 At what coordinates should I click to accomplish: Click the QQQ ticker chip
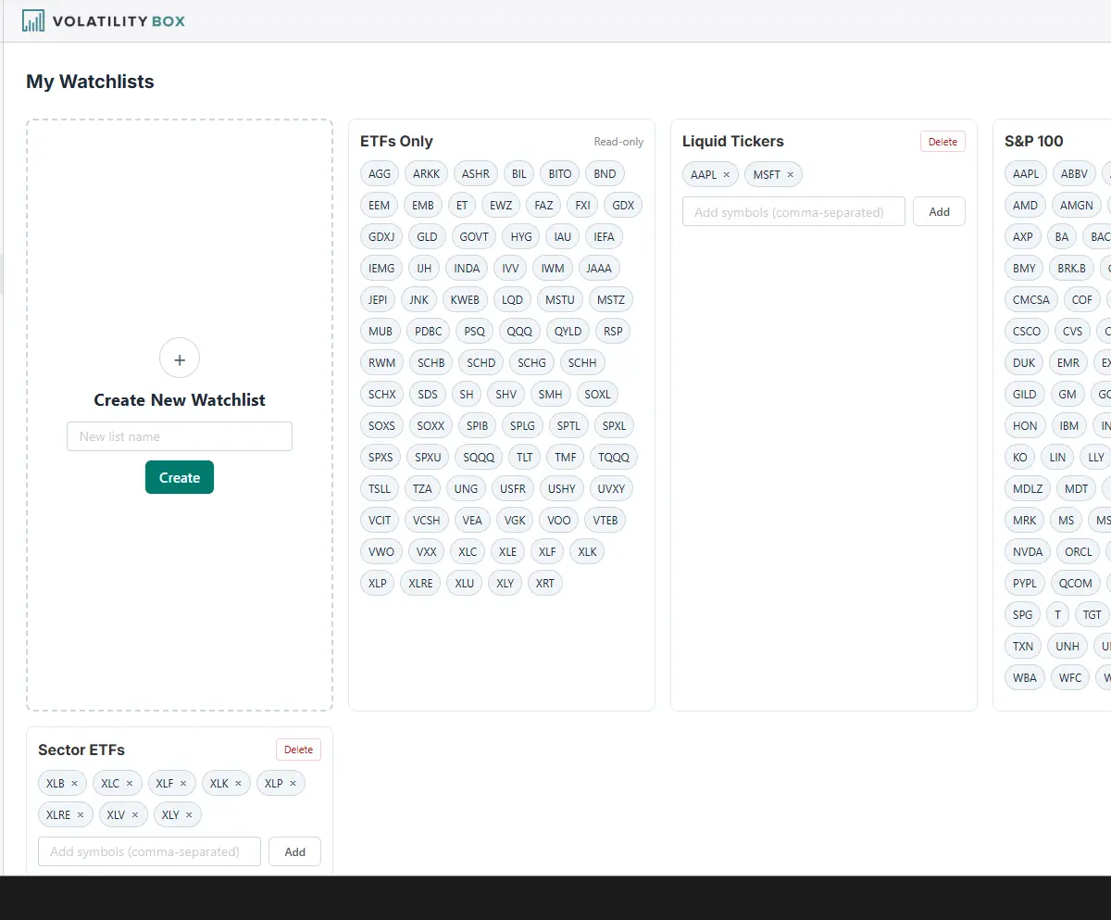pyautogui.click(x=519, y=331)
